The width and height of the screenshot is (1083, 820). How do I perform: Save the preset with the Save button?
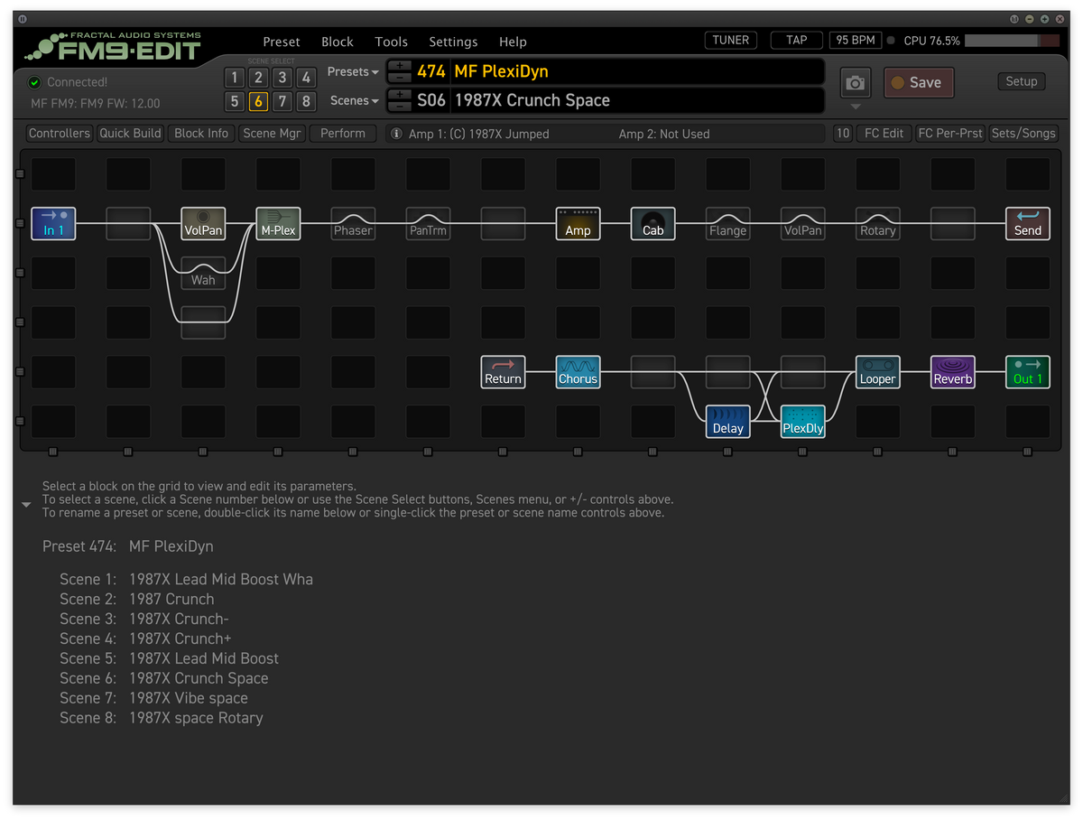918,82
